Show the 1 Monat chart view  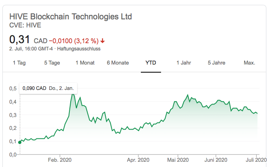[x=85, y=63]
